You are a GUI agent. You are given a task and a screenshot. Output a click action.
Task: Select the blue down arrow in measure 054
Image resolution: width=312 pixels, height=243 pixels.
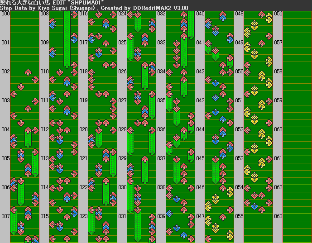click(x=254, y=206)
